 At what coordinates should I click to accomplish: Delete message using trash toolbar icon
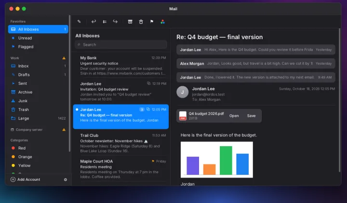tap(141, 22)
